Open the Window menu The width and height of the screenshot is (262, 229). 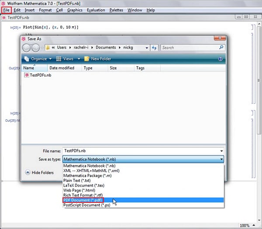coord(134,10)
